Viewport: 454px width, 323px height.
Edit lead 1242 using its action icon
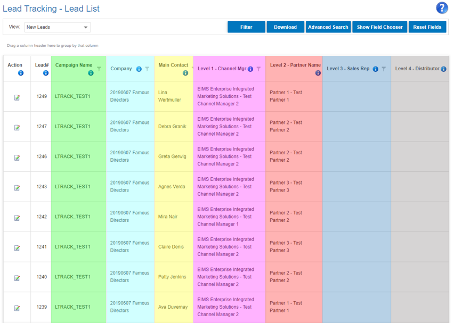[x=17, y=218]
